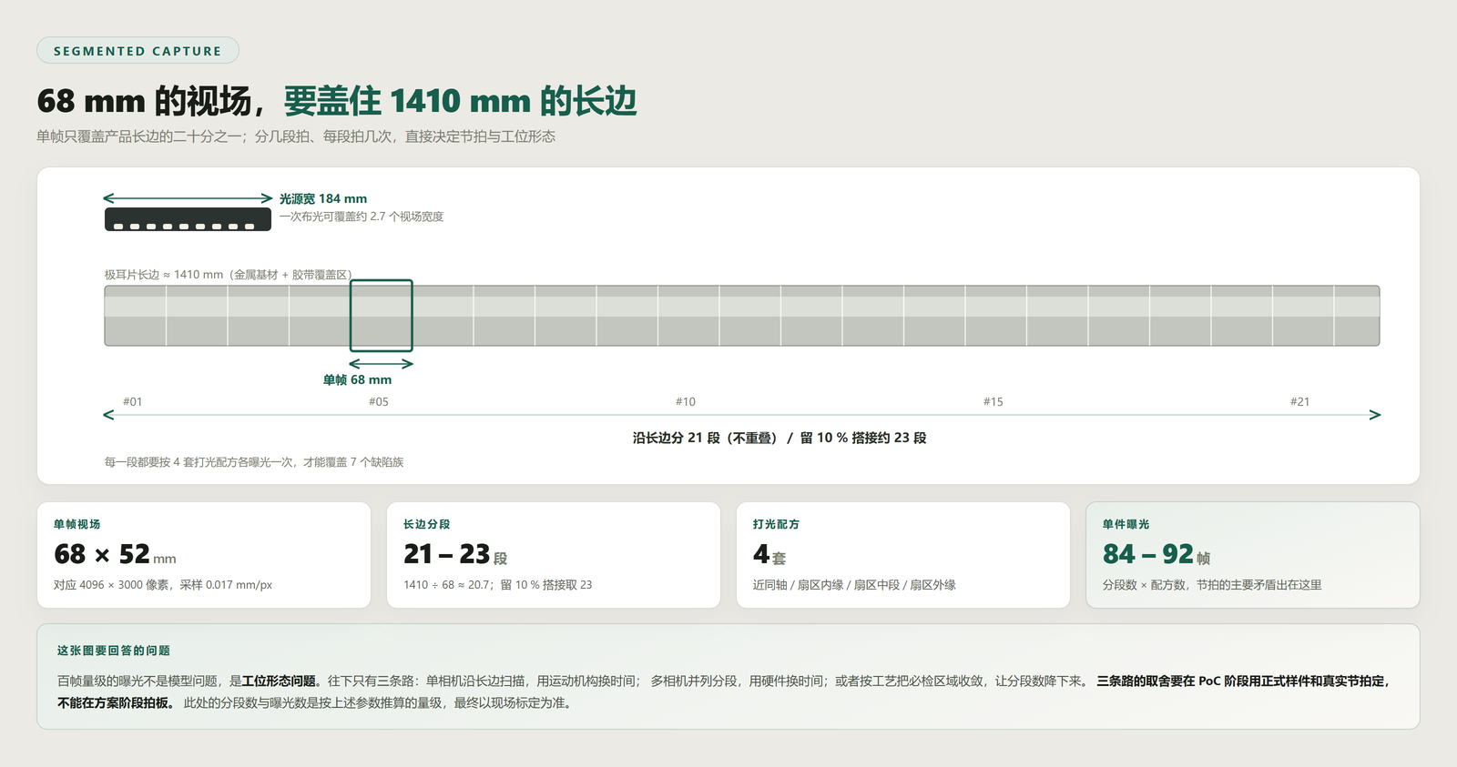This screenshot has width=1457, height=767.
Task: Click the note 一次布光可覆盖约 2.7 个视场宽度
Action: pos(362,217)
